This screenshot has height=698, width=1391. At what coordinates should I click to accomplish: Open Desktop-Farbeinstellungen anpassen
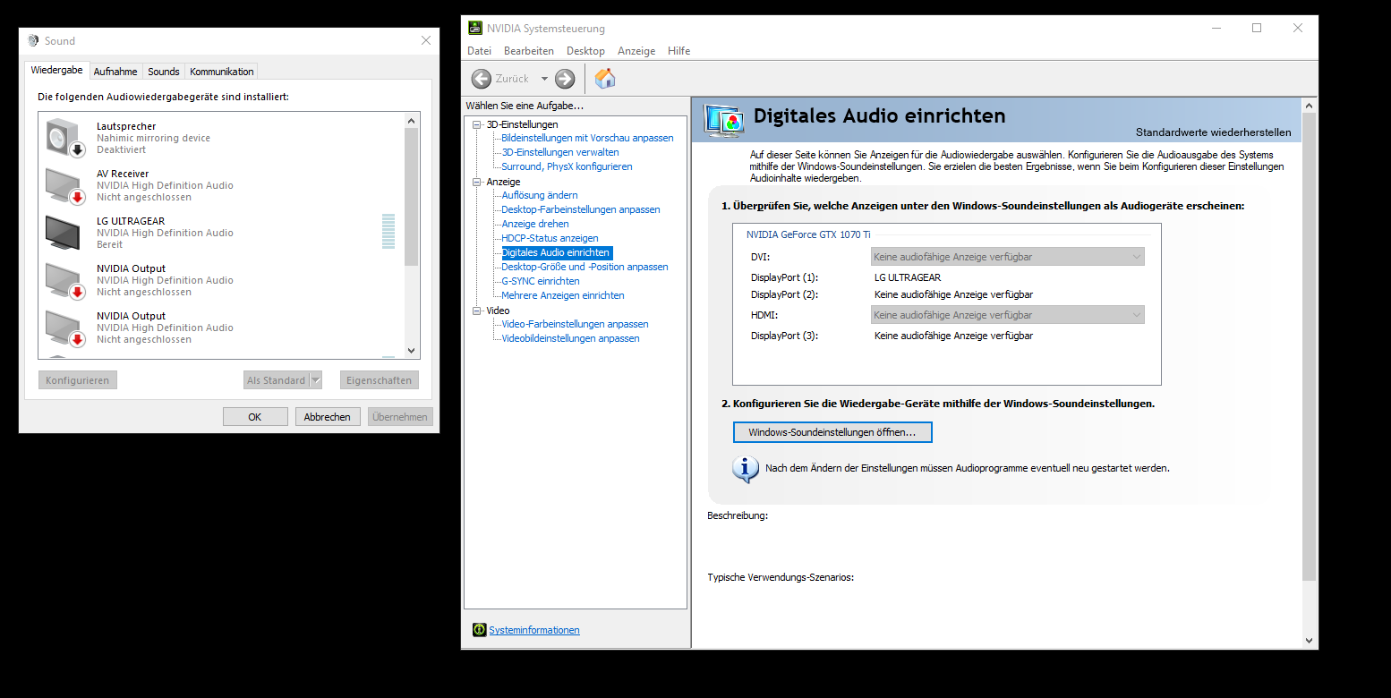tap(581, 209)
